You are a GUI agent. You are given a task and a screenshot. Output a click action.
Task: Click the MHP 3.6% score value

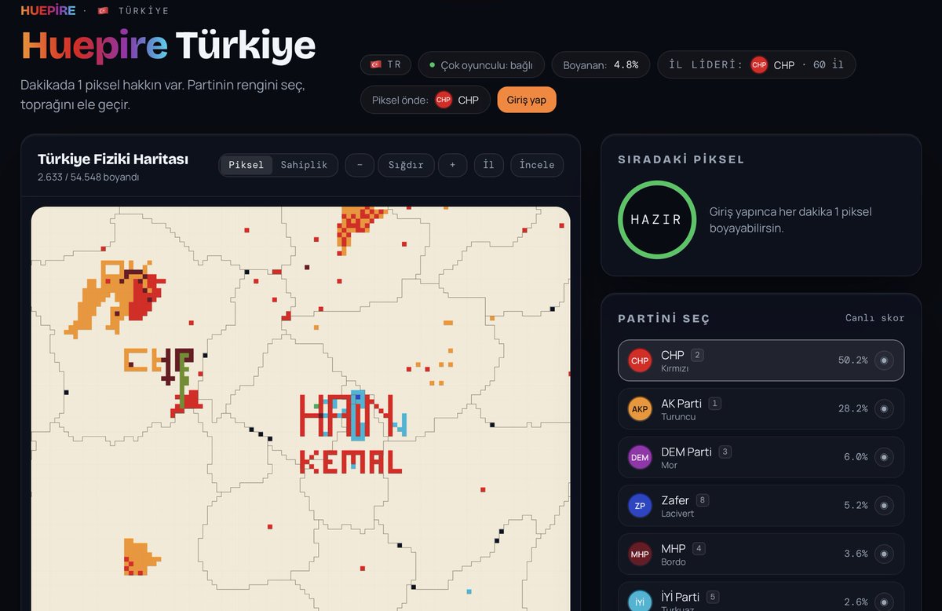pos(856,554)
